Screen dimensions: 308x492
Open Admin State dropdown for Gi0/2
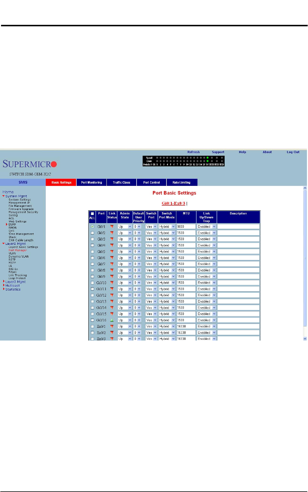coord(125,233)
